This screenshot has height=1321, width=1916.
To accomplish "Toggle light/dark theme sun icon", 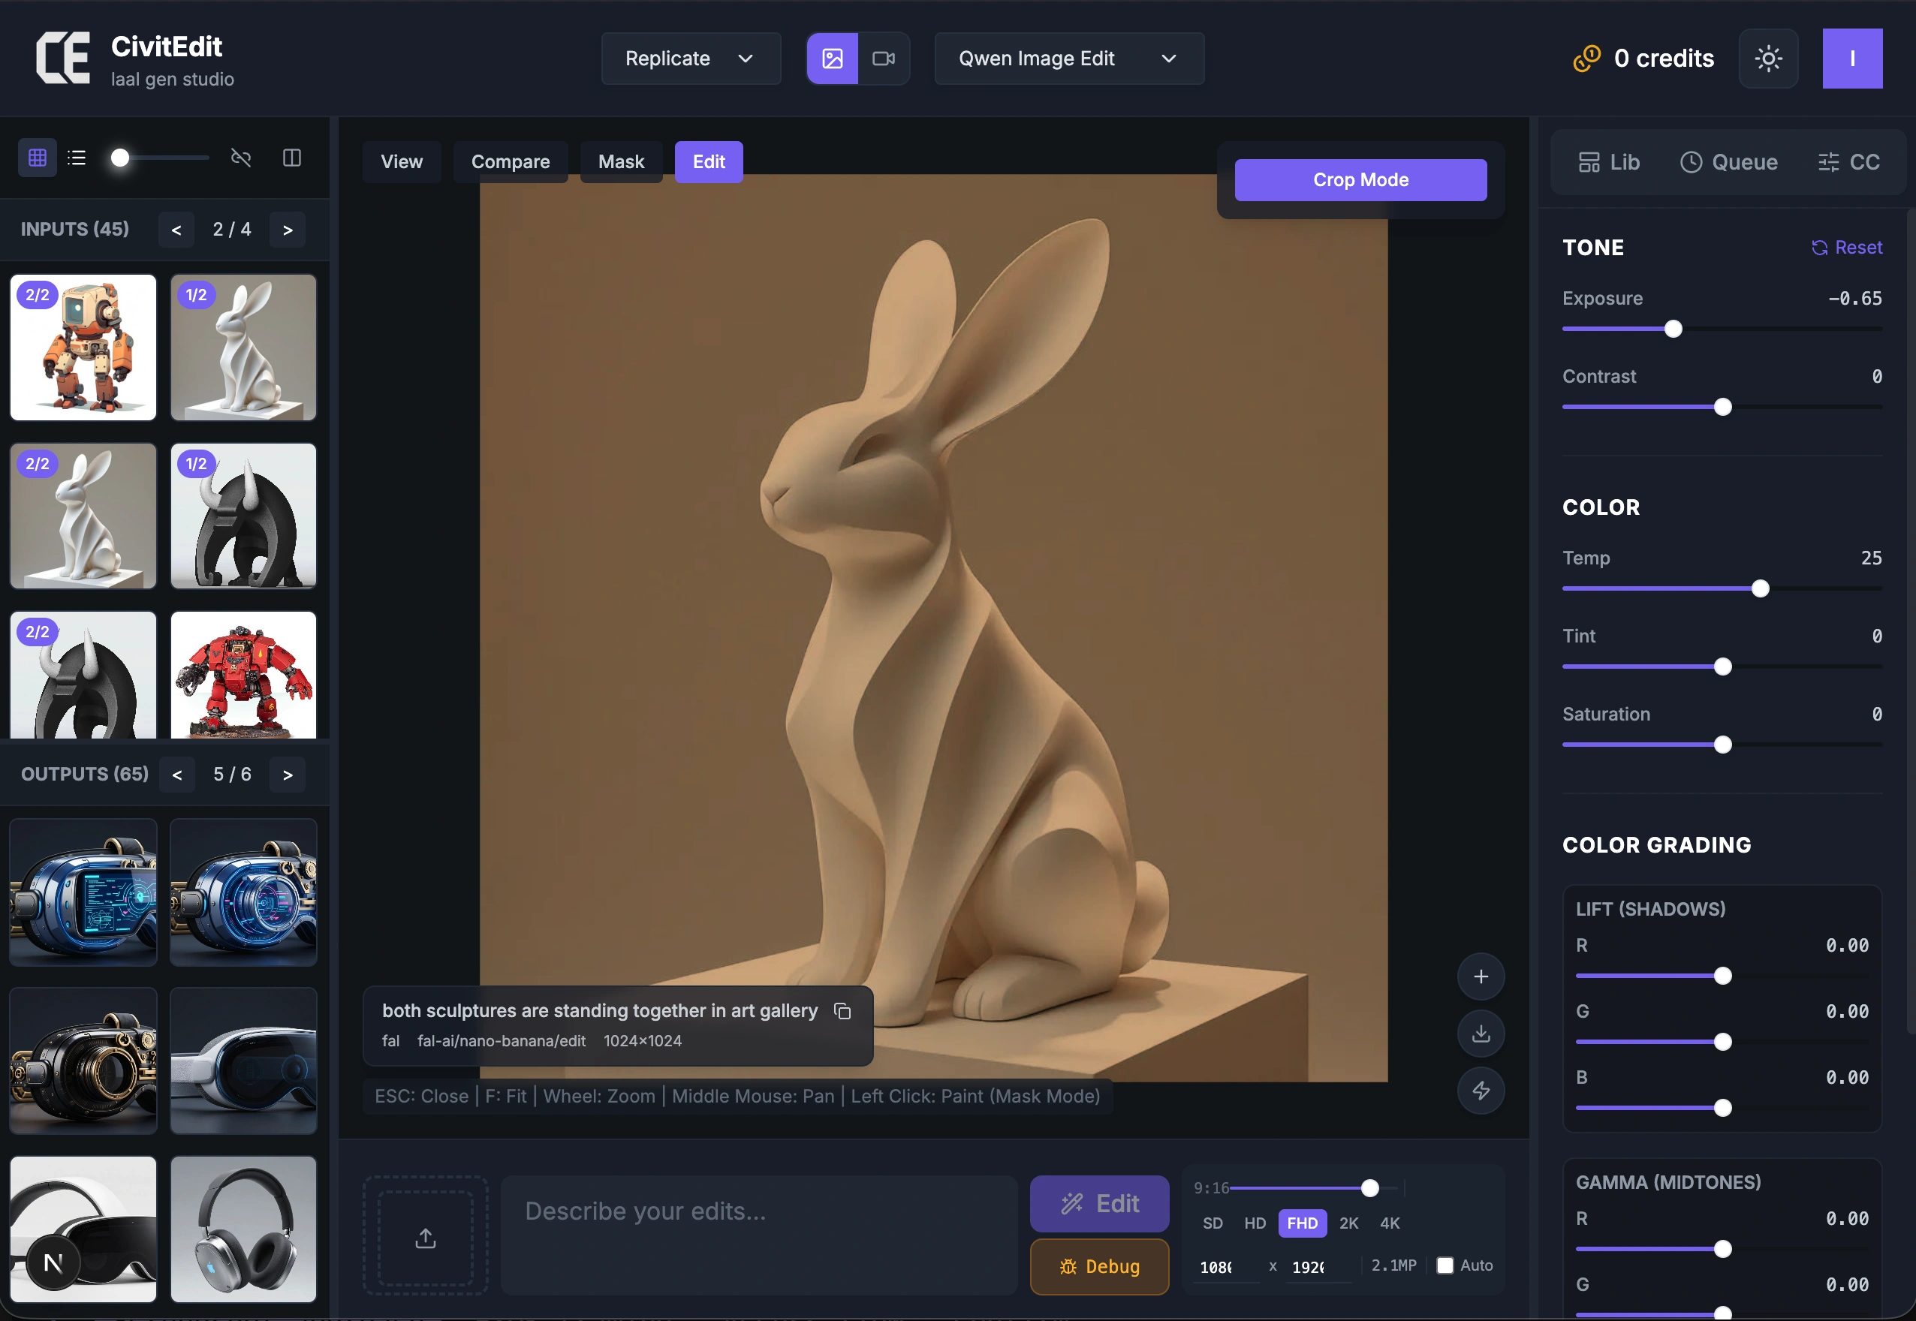I will (1768, 59).
